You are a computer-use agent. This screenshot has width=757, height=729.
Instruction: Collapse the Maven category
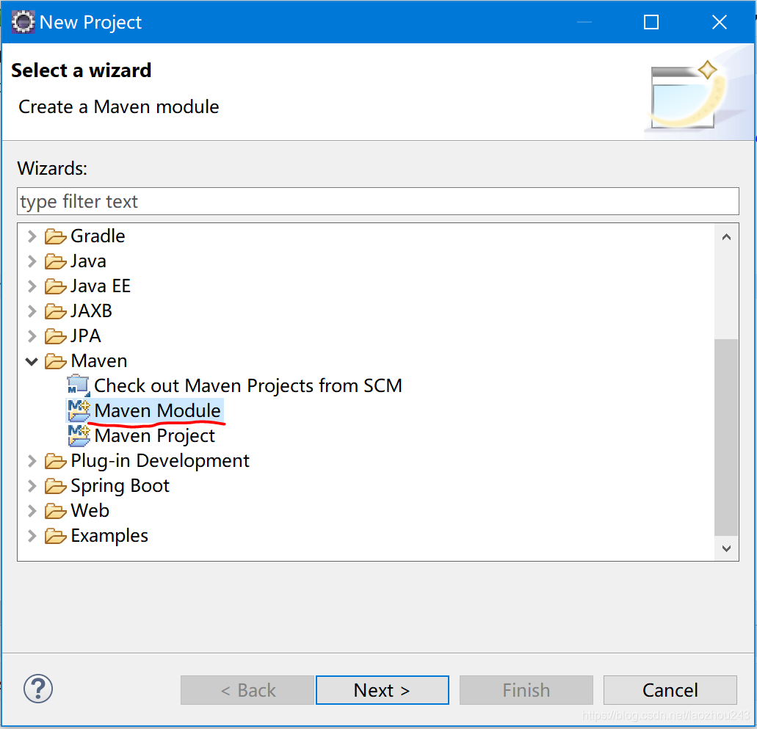click(32, 361)
